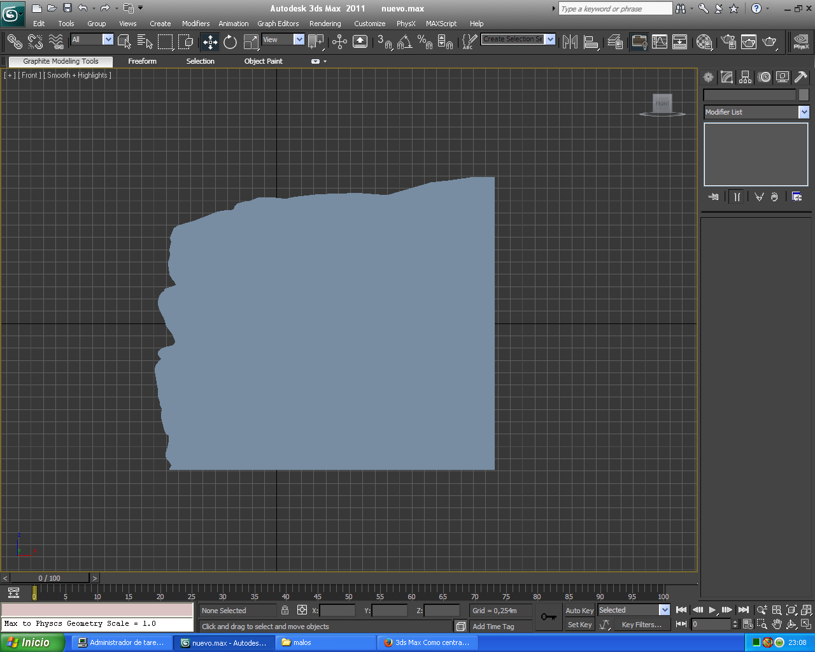Toggle Percent Snap
The width and height of the screenshot is (815, 652).
425,42
